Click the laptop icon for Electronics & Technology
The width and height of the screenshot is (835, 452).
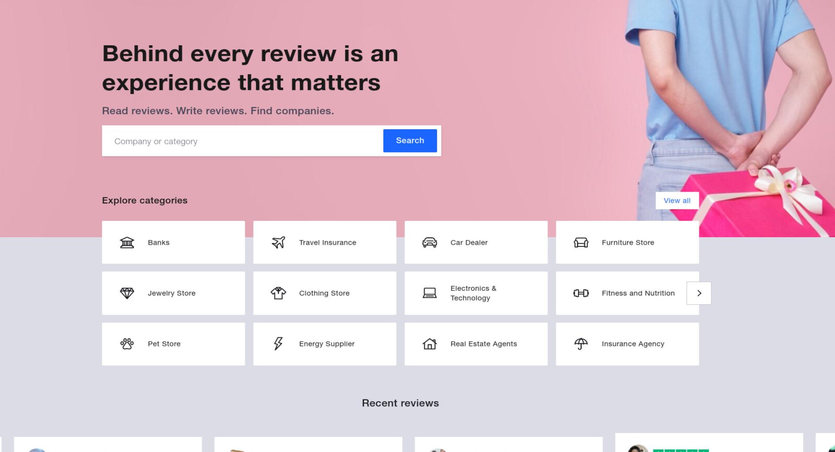pos(430,293)
